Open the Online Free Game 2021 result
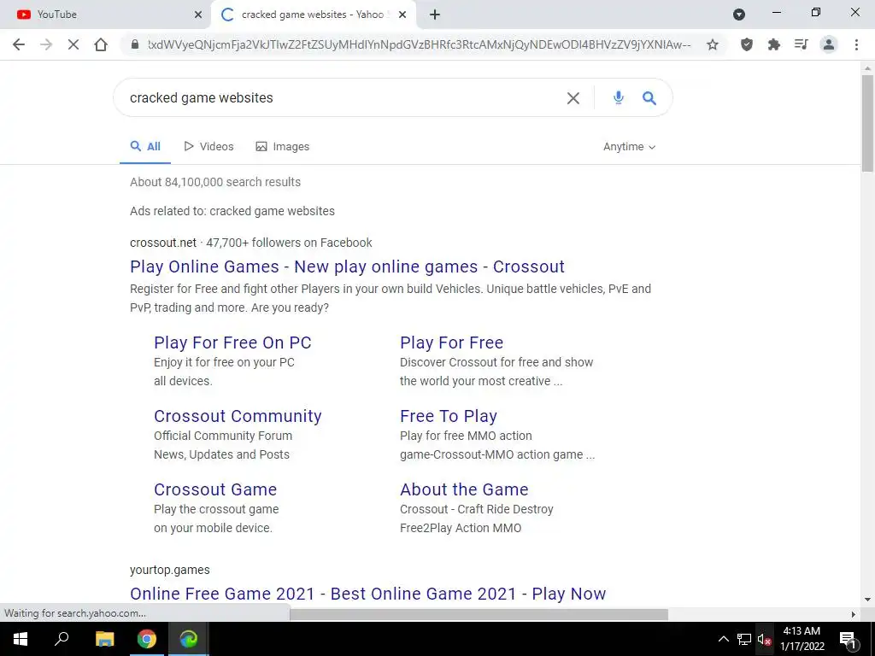The image size is (875, 656). click(367, 594)
